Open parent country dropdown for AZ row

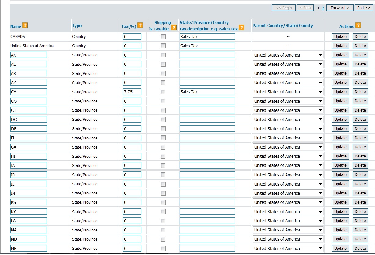point(288,83)
